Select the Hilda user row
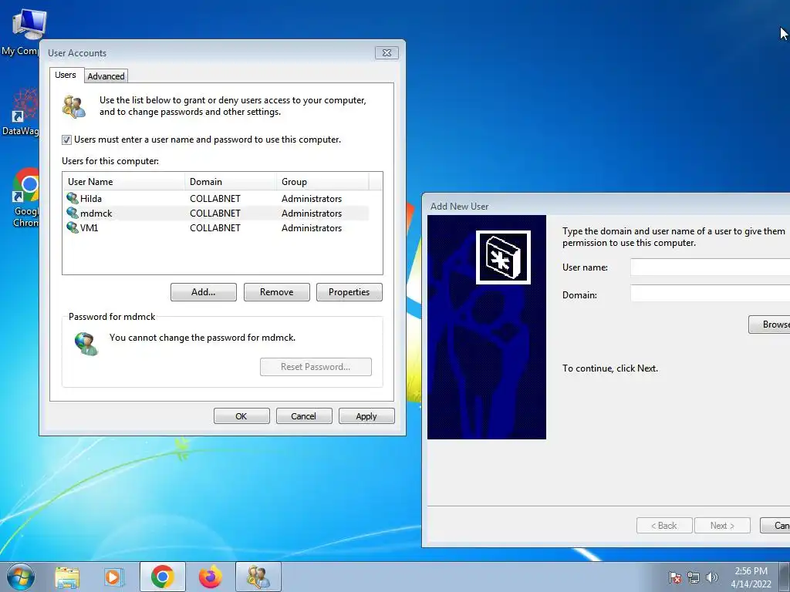Screen dimensions: 790x592 click(216, 198)
